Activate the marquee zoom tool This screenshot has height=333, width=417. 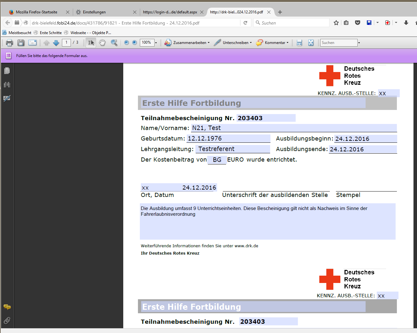[114, 43]
